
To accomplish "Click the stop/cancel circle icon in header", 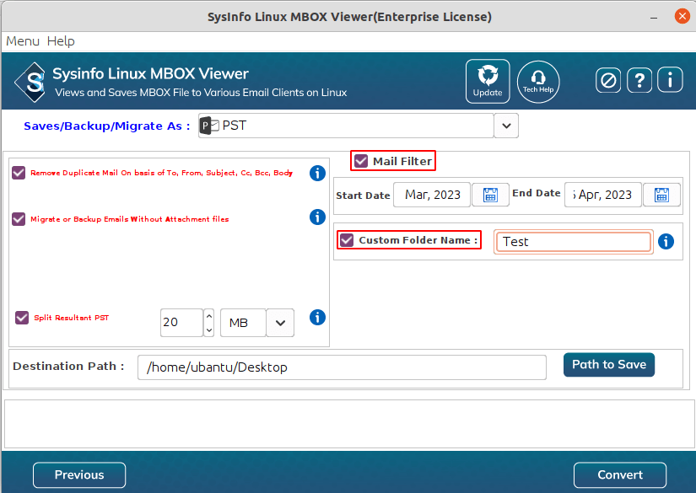I will [x=607, y=81].
